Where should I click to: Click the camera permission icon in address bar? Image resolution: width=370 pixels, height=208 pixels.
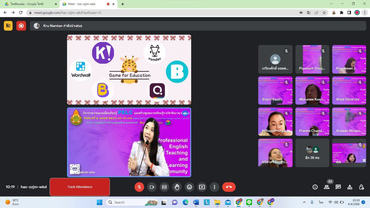pos(301,13)
